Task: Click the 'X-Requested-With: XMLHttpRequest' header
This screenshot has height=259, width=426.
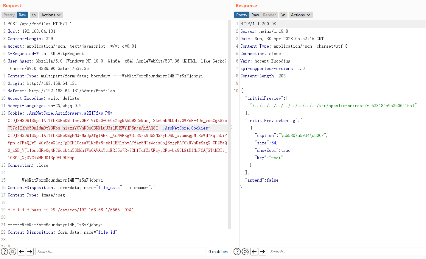Action: (46, 54)
